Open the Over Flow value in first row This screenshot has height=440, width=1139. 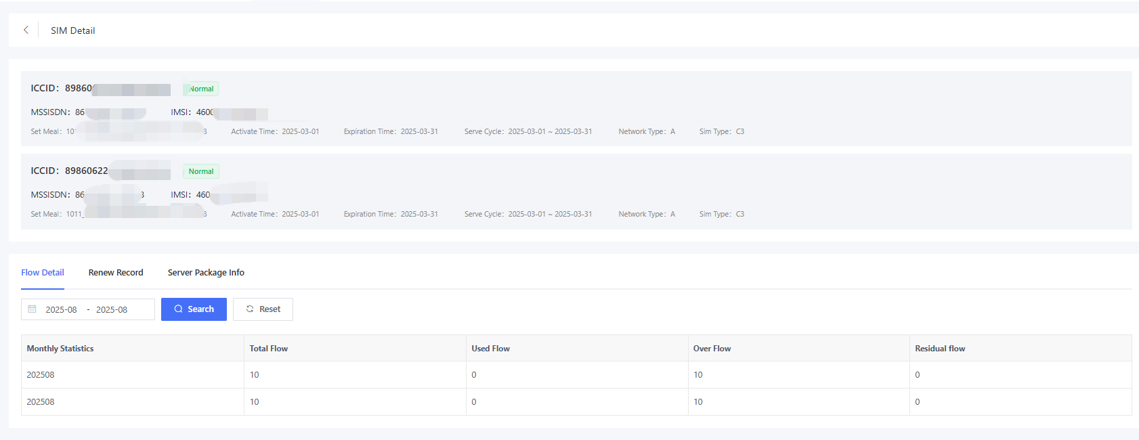click(x=698, y=375)
